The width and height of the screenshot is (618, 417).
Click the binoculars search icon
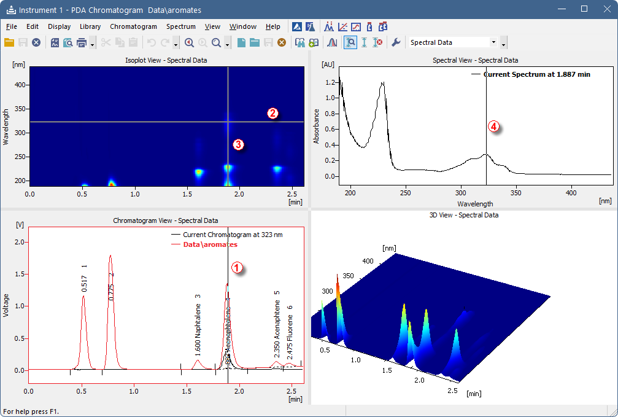(300, 42)
